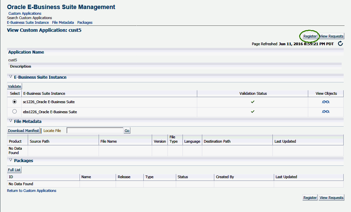Click the Go button beside Locate File
This screenshot has height=212, width=351.
pos(127,131)
